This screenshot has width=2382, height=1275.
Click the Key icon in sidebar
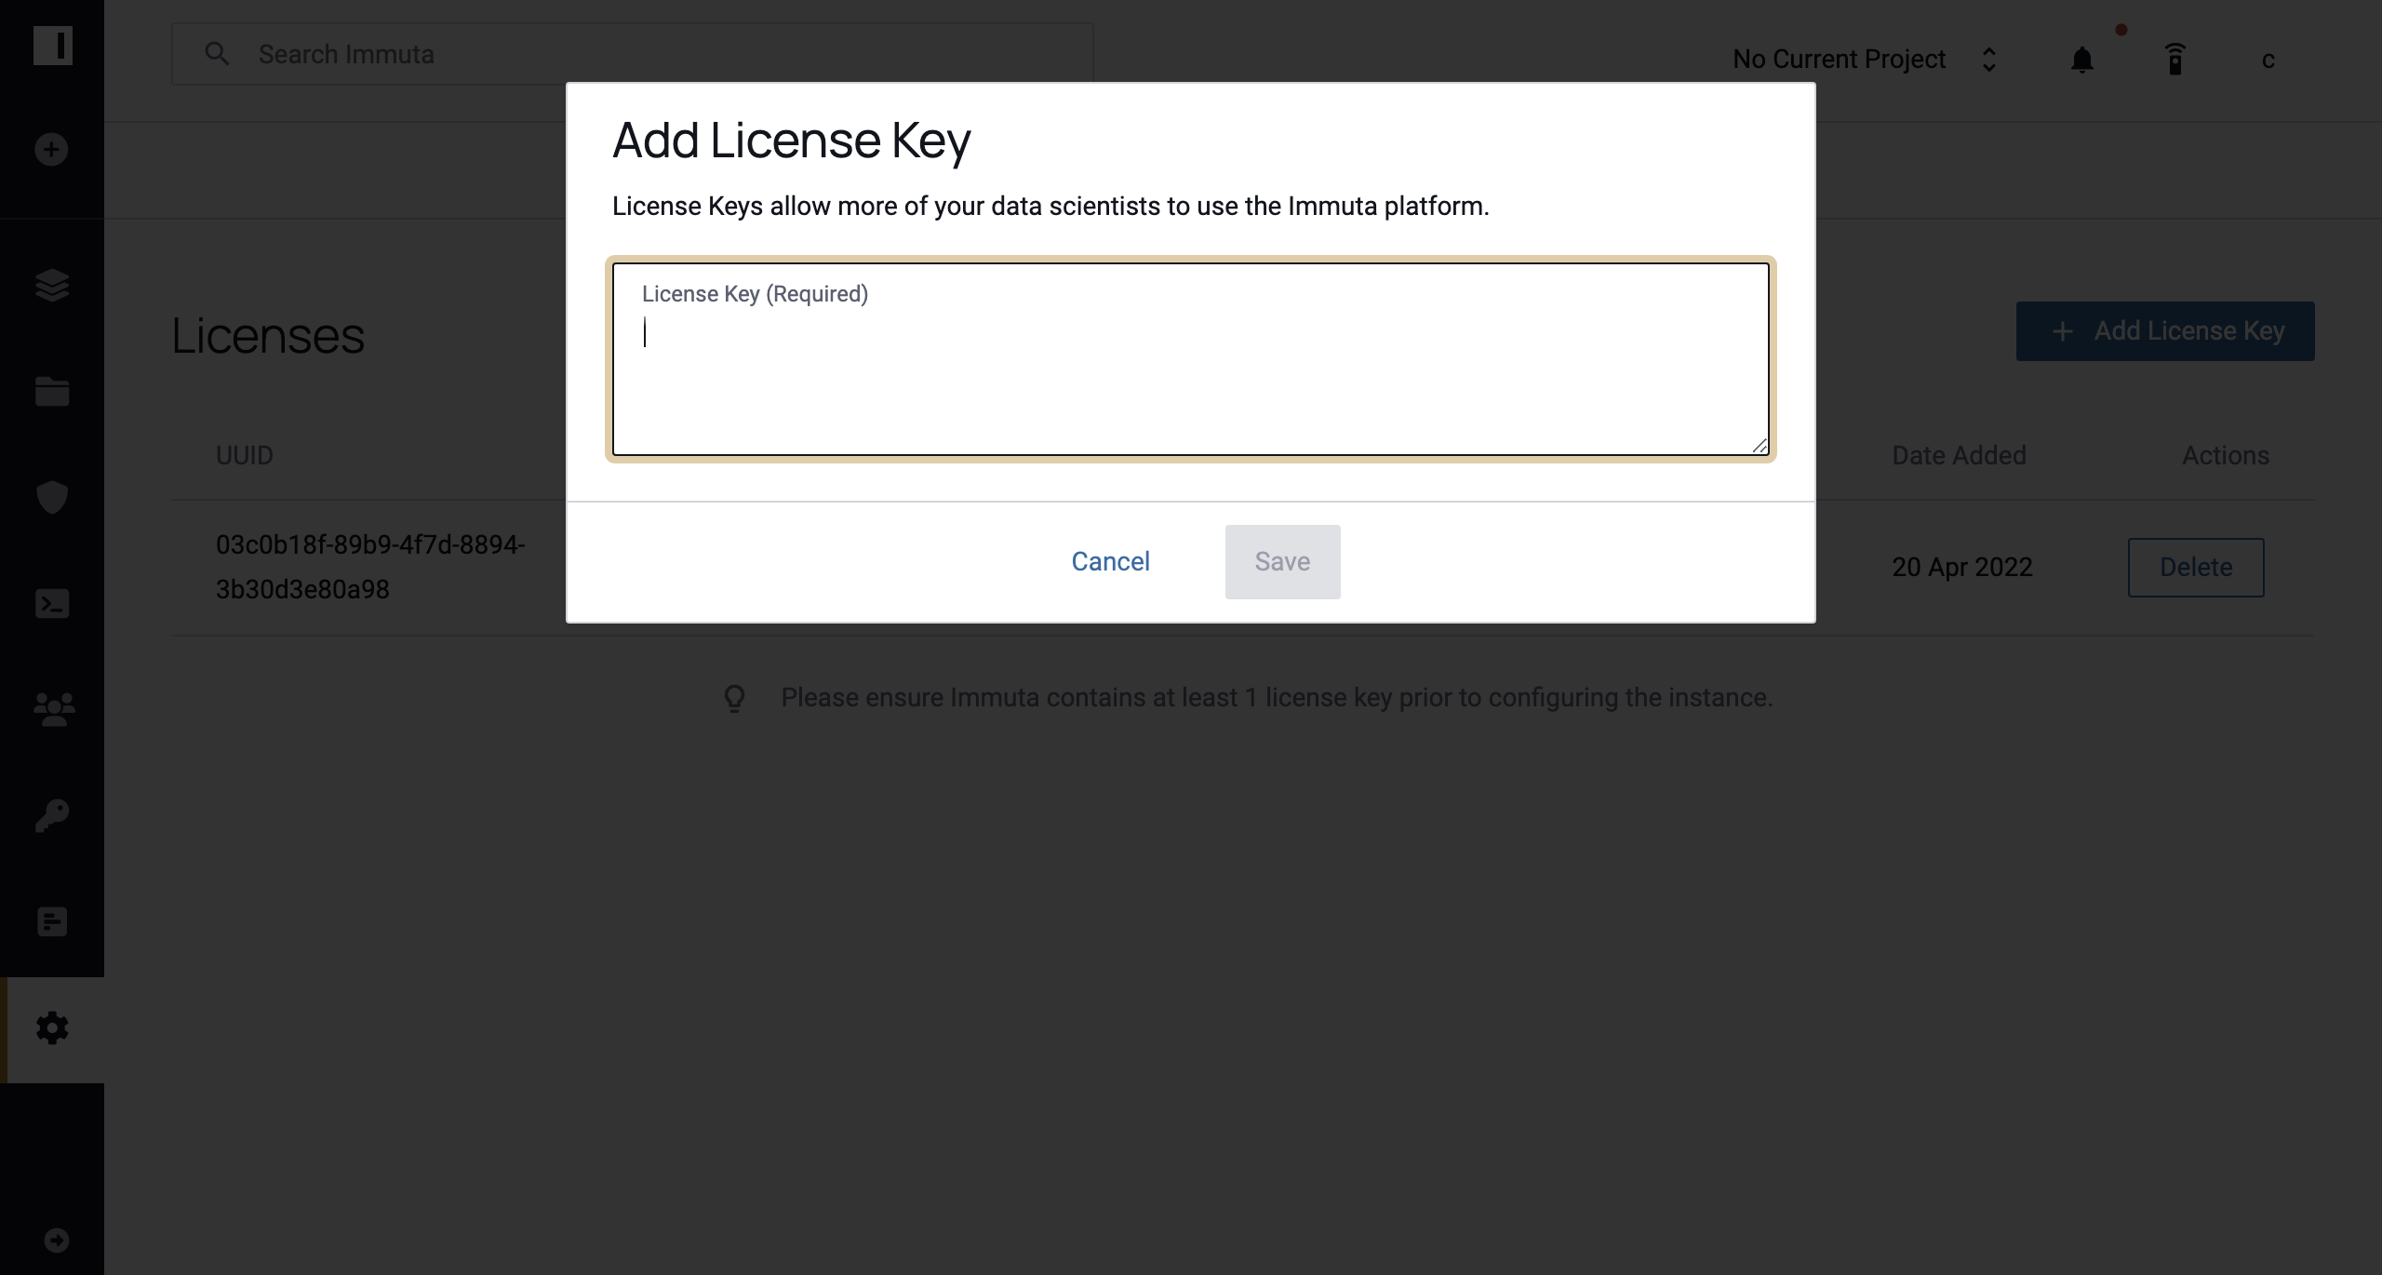click(x=52, y=816)
